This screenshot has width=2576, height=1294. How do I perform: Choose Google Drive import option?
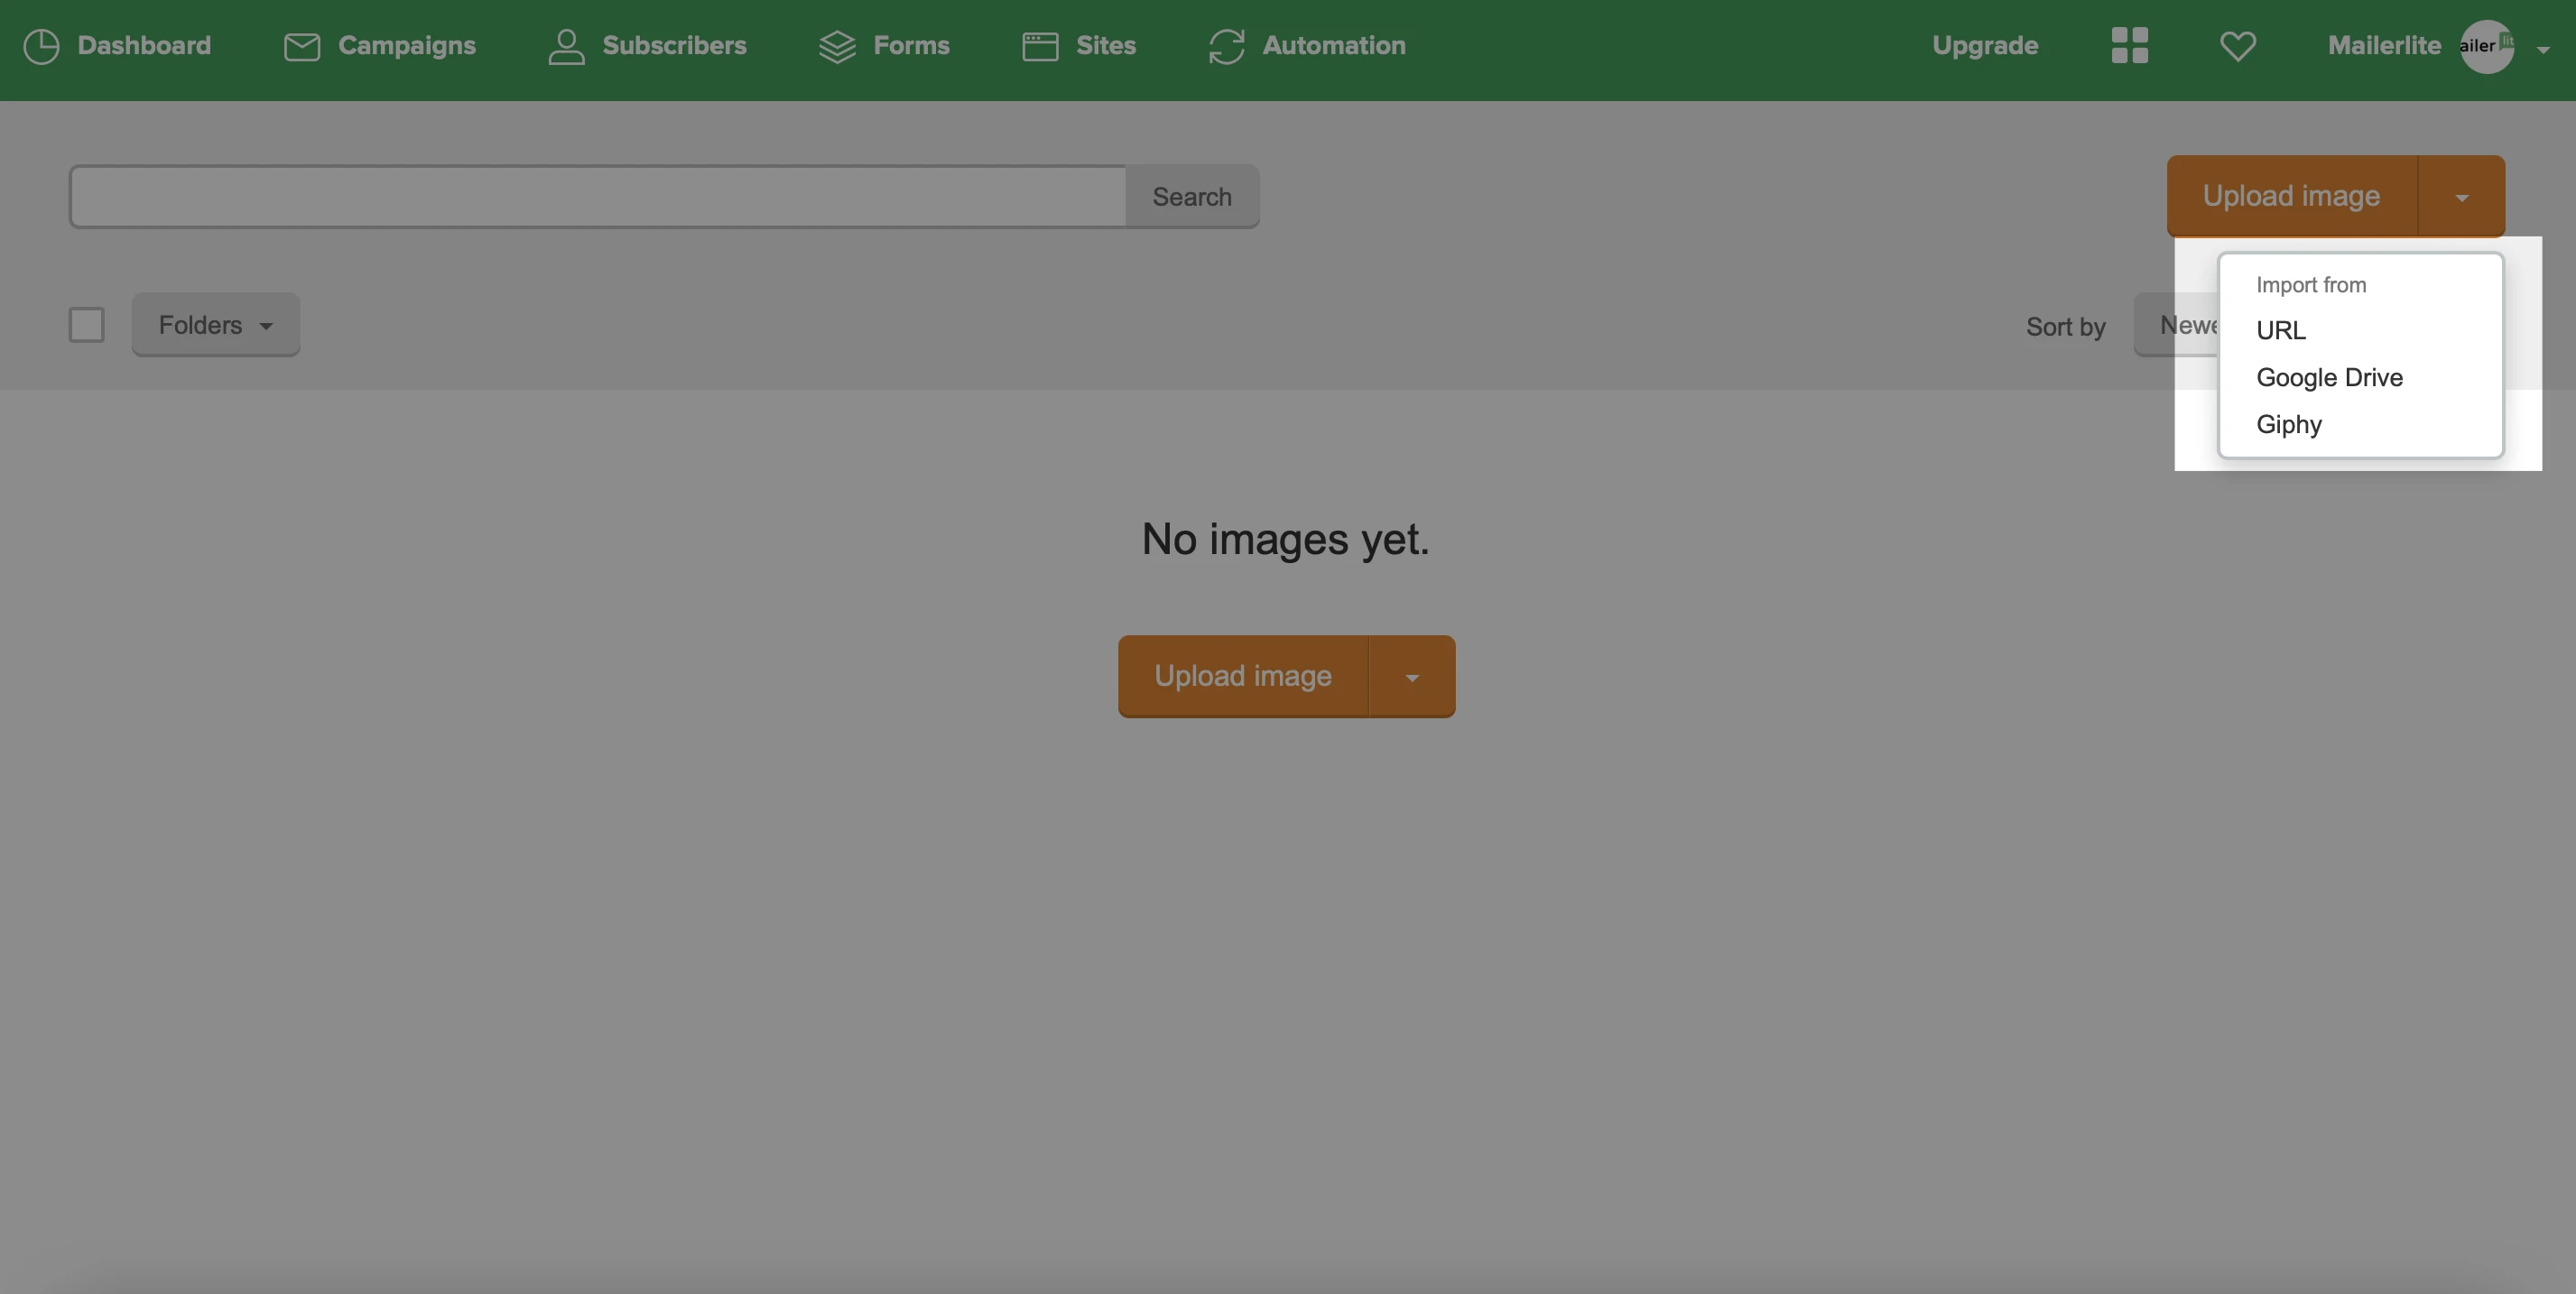coord(2328,377)
